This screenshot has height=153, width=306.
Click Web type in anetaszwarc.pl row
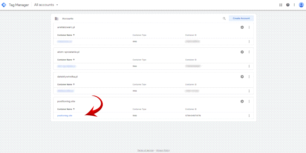tap(135, 41)
